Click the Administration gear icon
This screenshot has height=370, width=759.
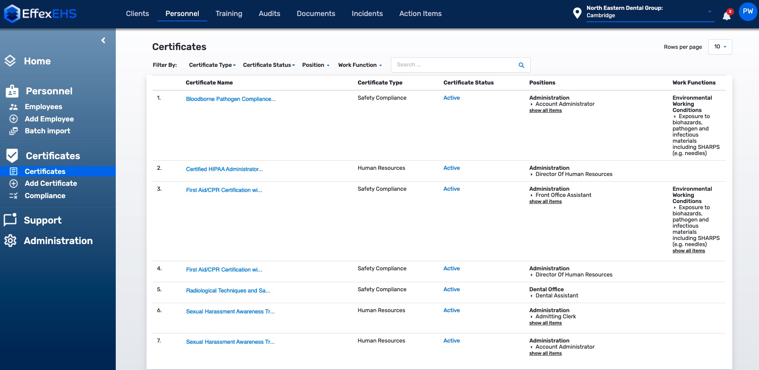pyautogui.click(x=10, y=241)
